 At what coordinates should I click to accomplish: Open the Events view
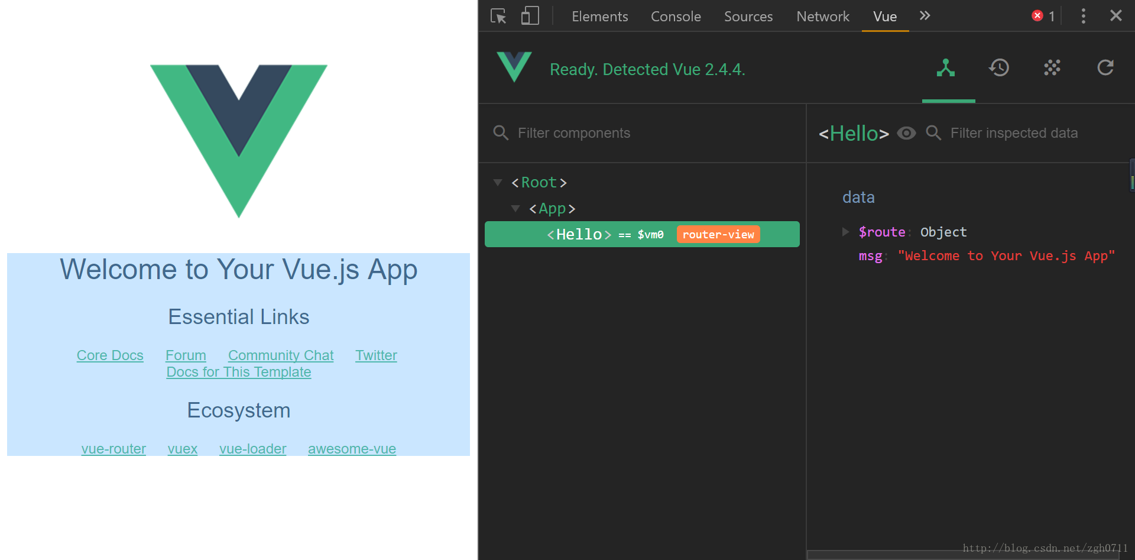click(1052, 67)
